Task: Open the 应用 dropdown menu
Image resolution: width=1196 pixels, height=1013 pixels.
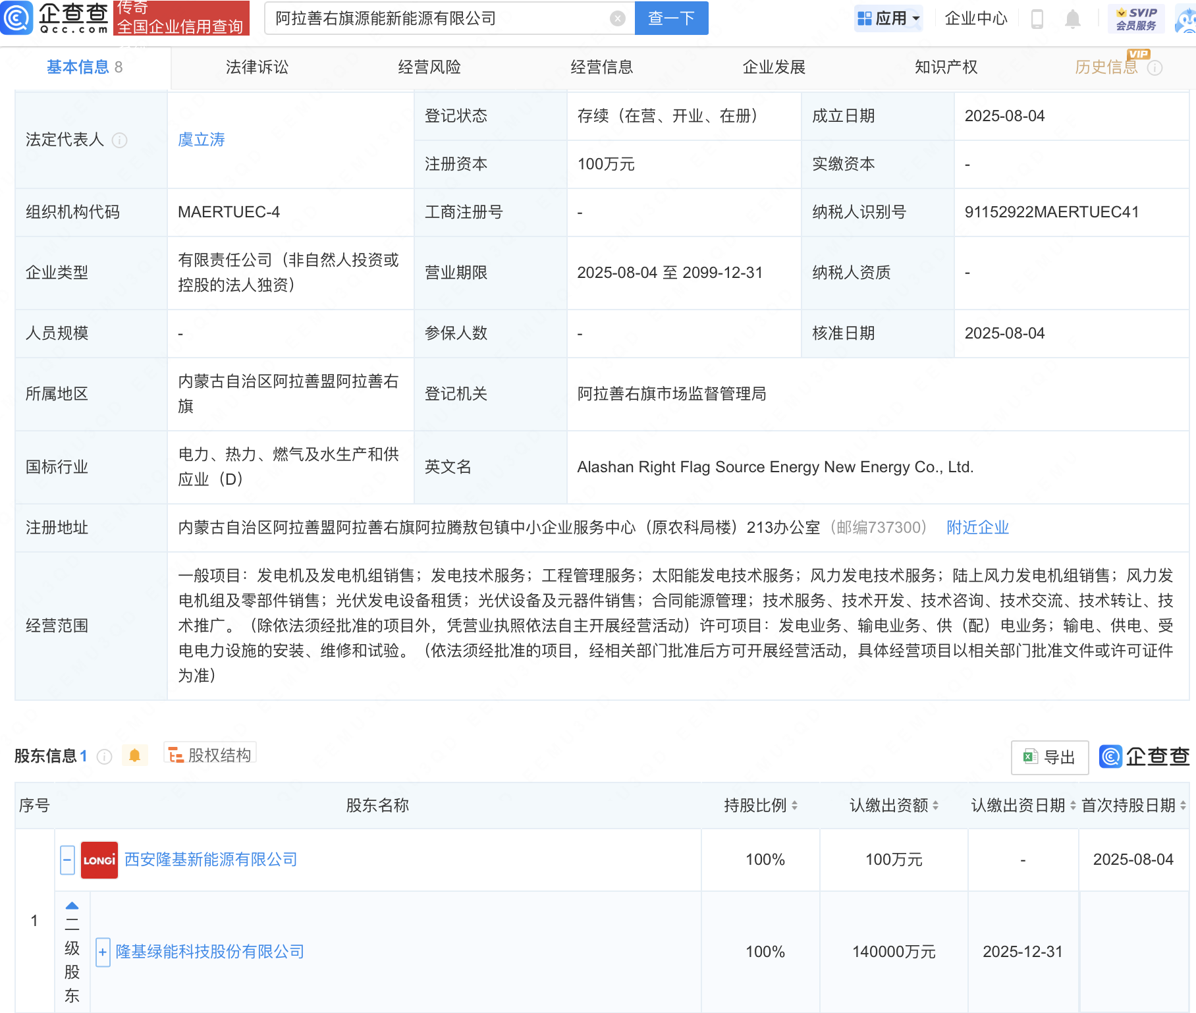Action: click(x=888, y=18)
